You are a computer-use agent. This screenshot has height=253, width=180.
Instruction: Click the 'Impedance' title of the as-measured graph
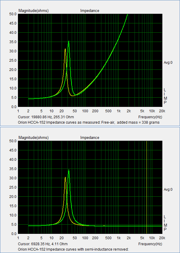(x=90, y=11)
